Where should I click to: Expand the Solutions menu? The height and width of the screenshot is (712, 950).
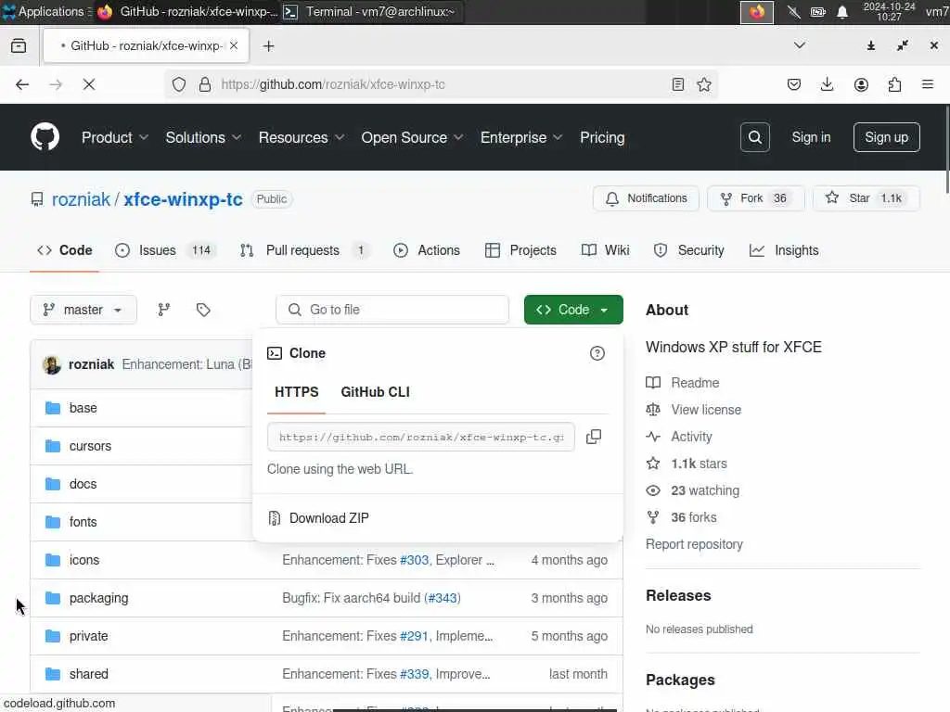203,137
